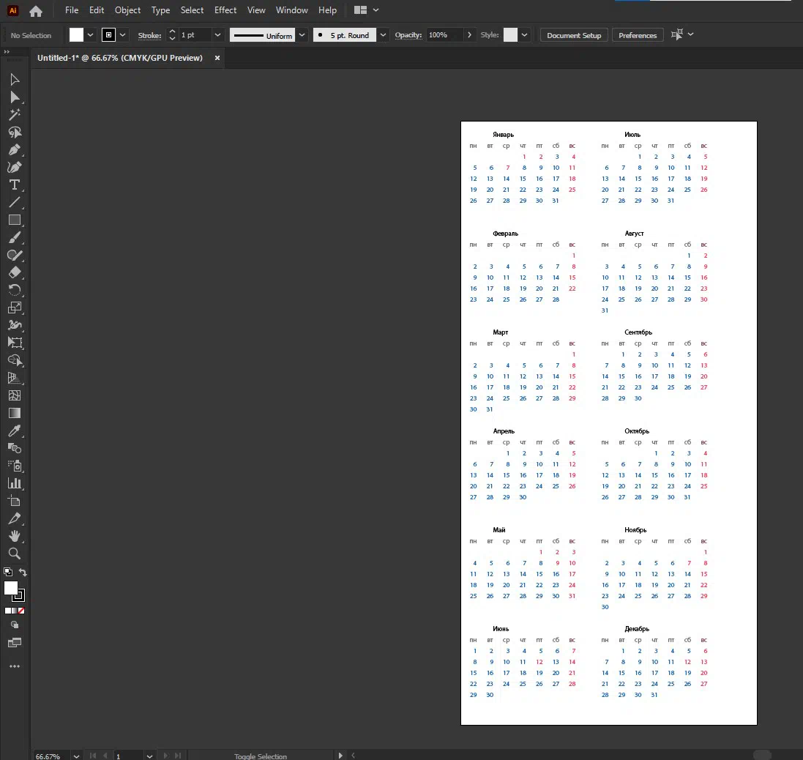Select the Hand tool
803x760 pixels.
(x=14, y=536)
